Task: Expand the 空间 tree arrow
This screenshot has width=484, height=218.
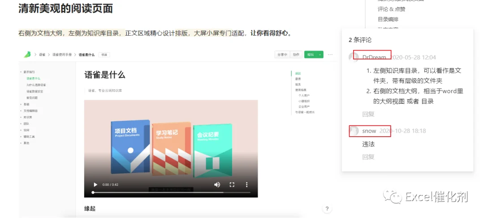Action: 21,130
